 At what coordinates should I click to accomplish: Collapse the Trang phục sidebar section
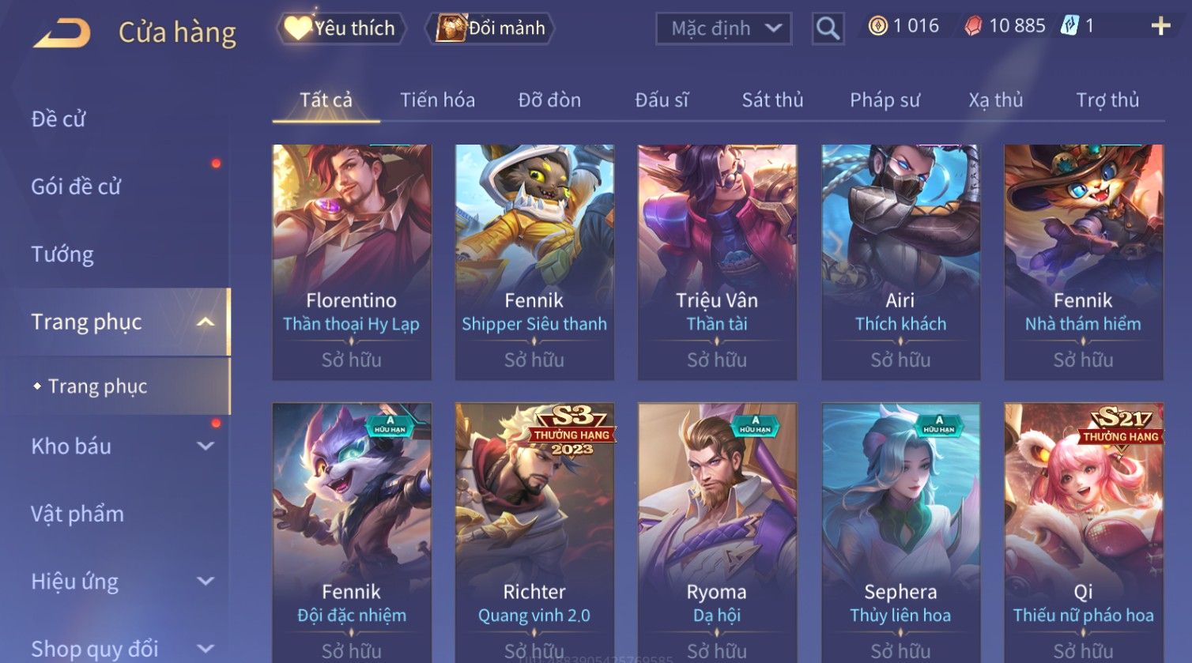point(206,322)
